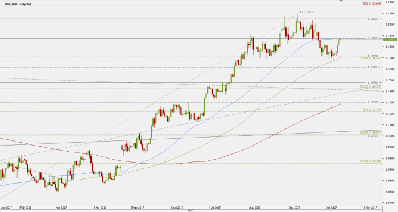Select the 1.1875 horizontal line label
The width and height of the screenshot is (398, 212).
373,38
